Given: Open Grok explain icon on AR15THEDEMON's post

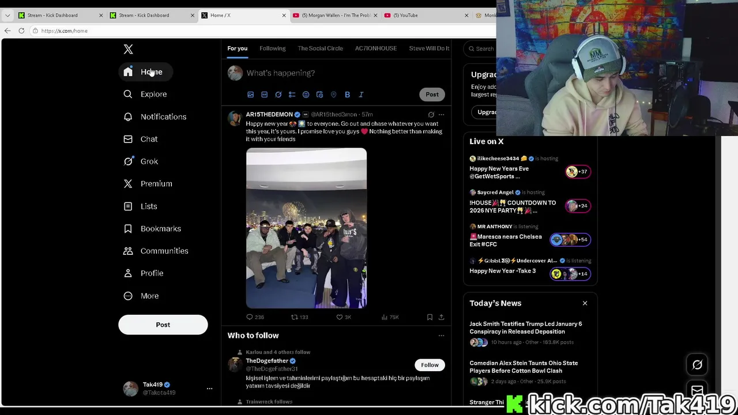Looking at the screenshot, I should click(431, 115).
